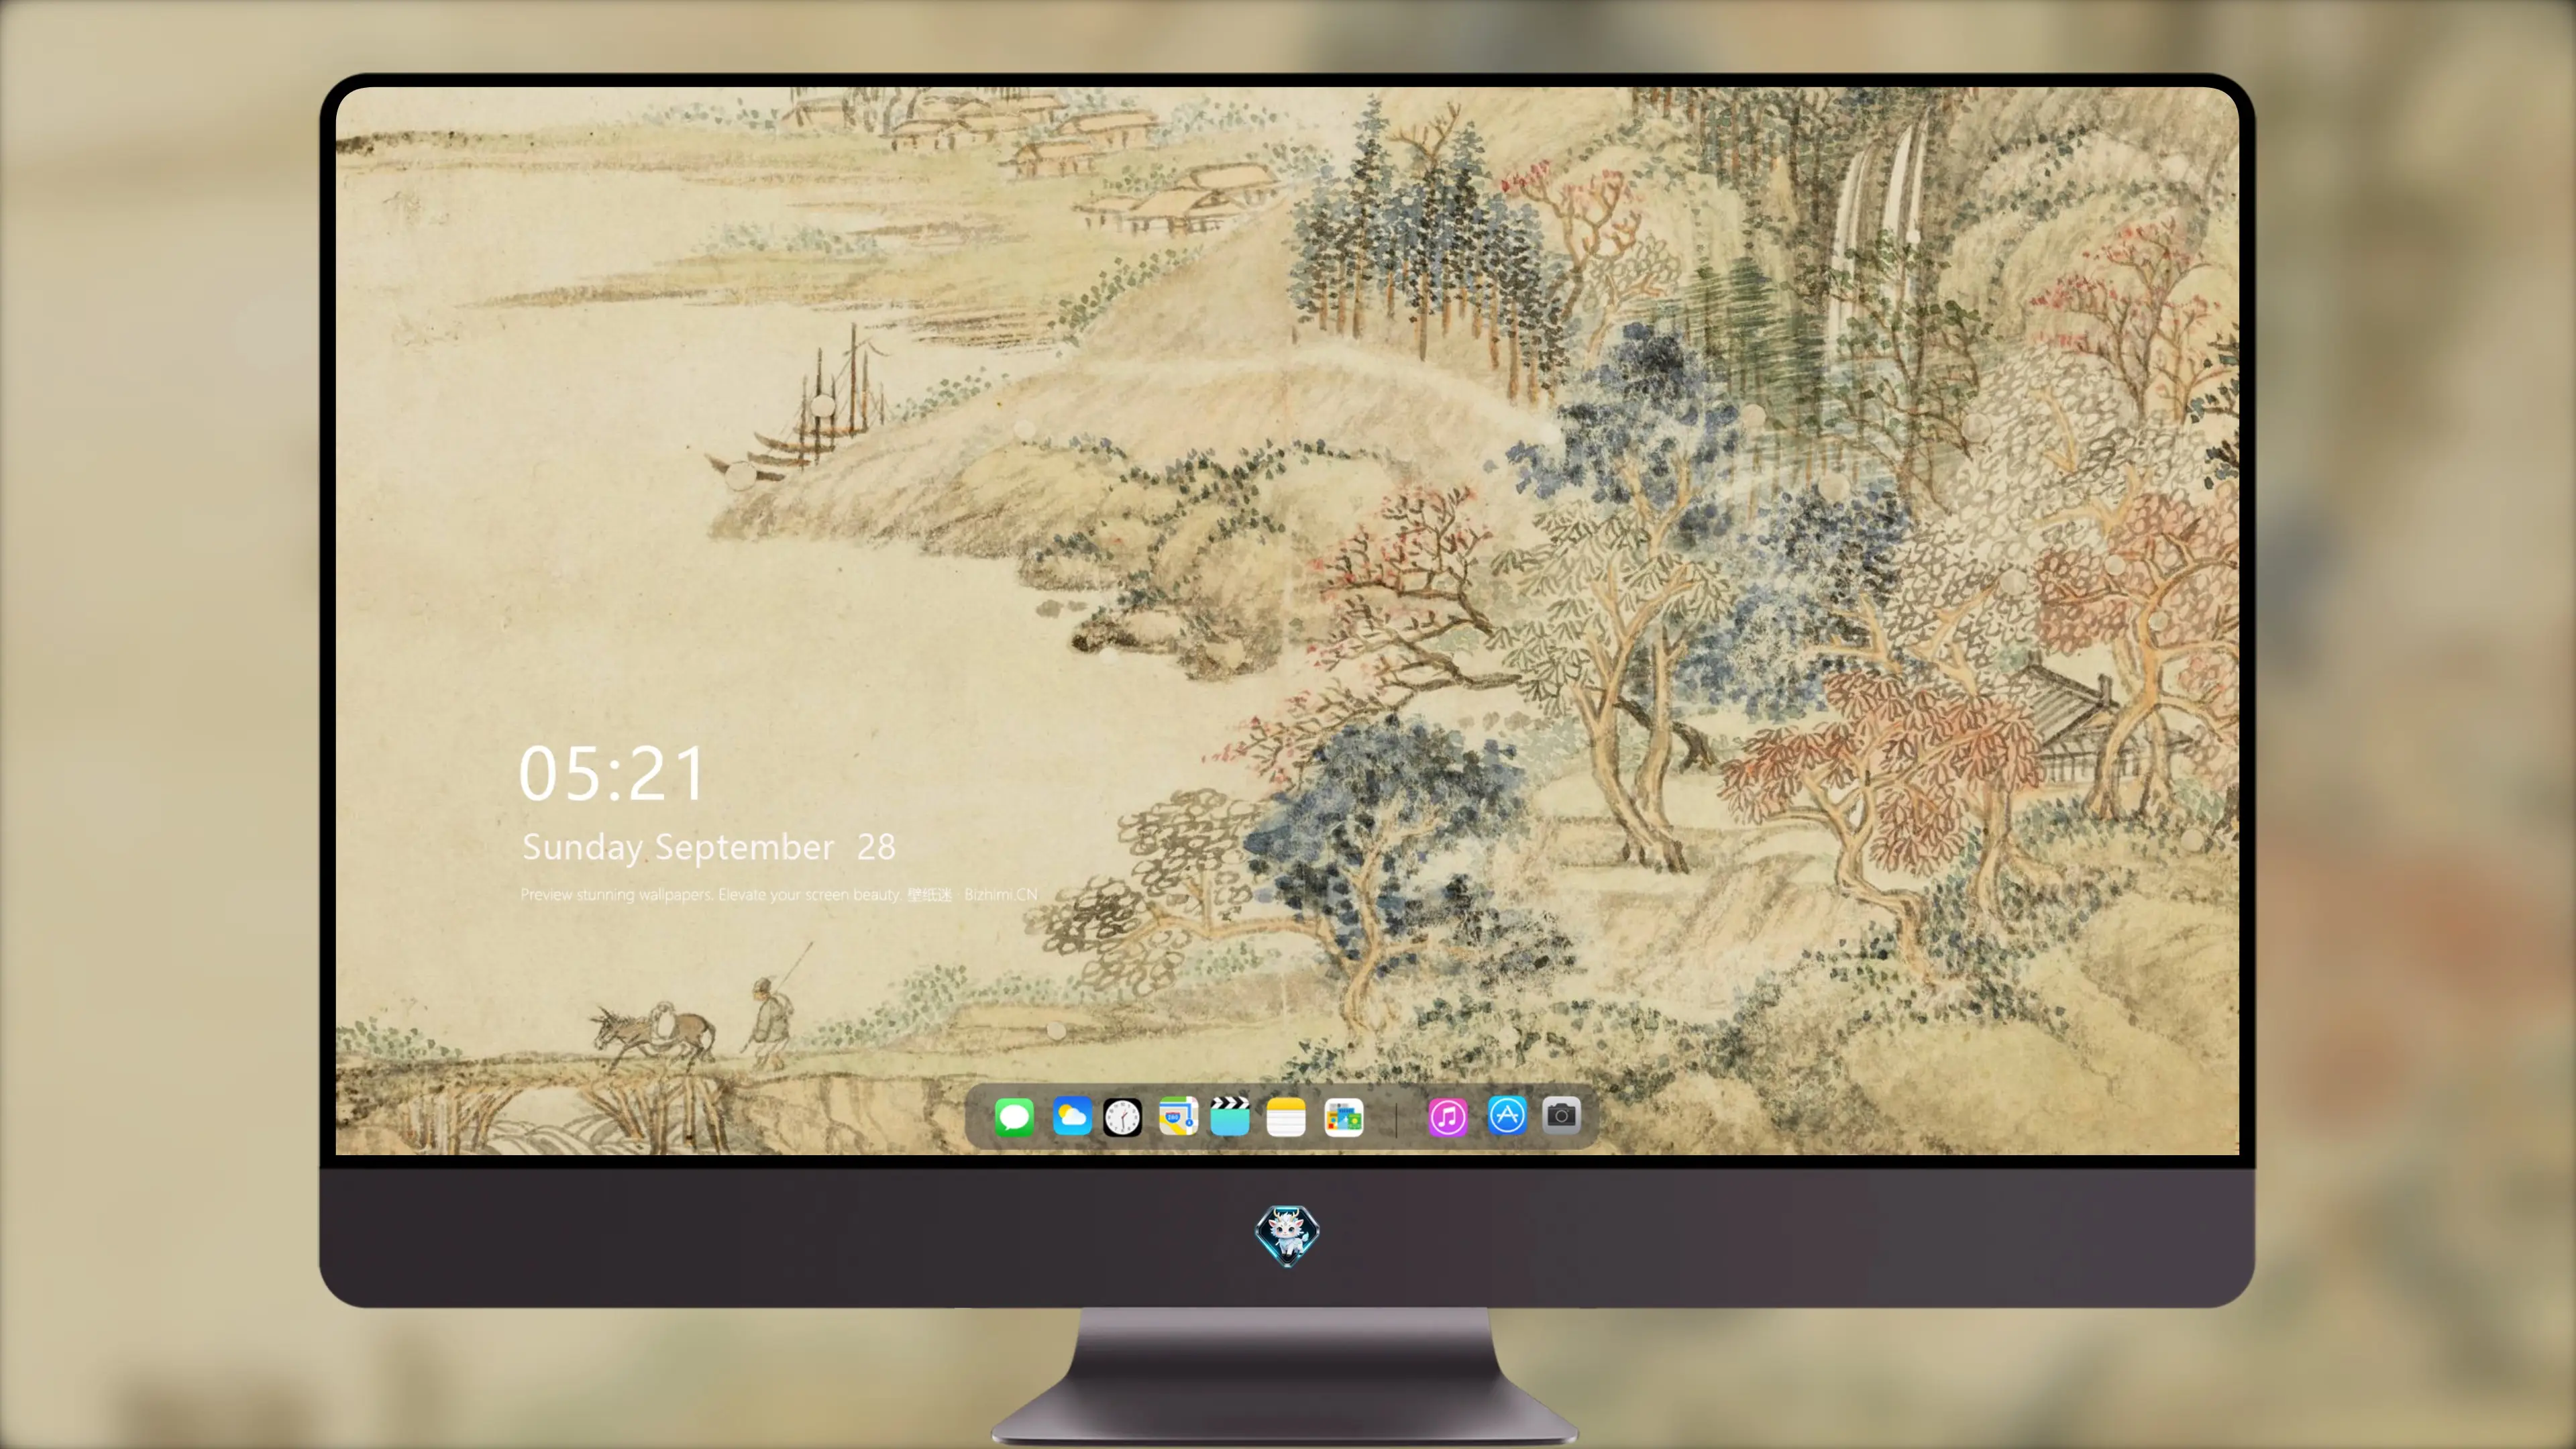Launch the Weather app from the dock

click(x=1071, y=1116)
